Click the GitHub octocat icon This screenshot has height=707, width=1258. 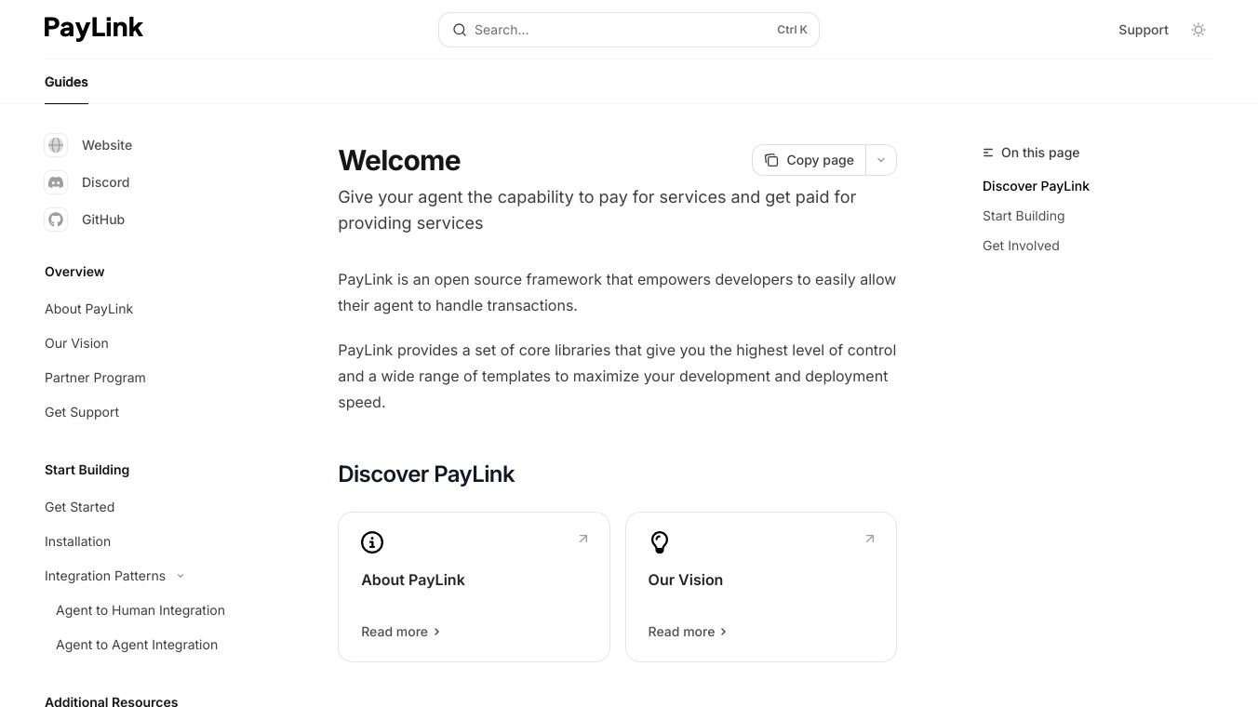[56, 220]
